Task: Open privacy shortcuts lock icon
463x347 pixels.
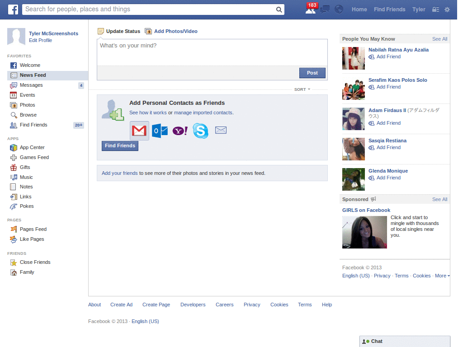Action: (435, 9)
